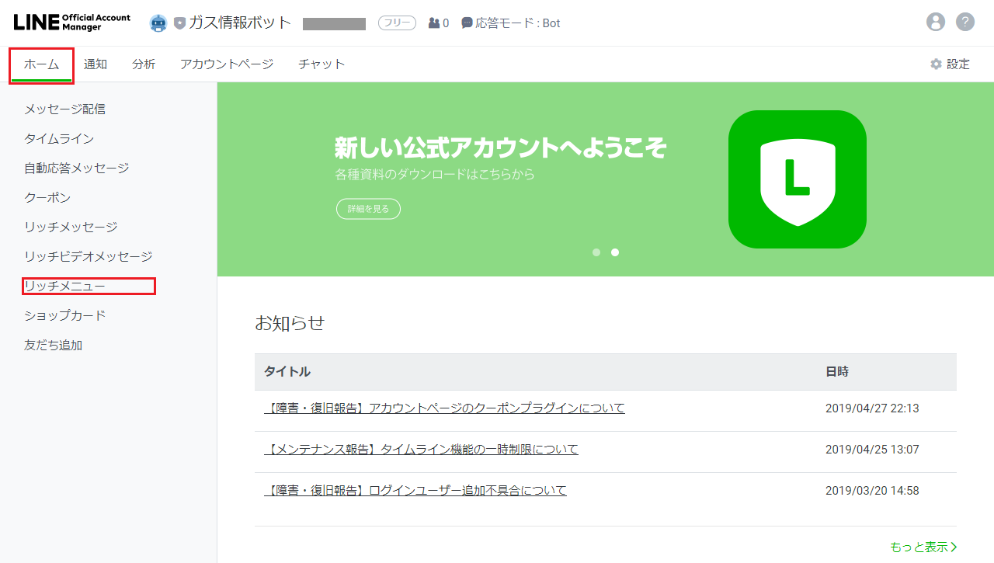Go to the アカウントページ tab
Image resolution: width=994 pixels, height=563 pixels.
[227, 64]
